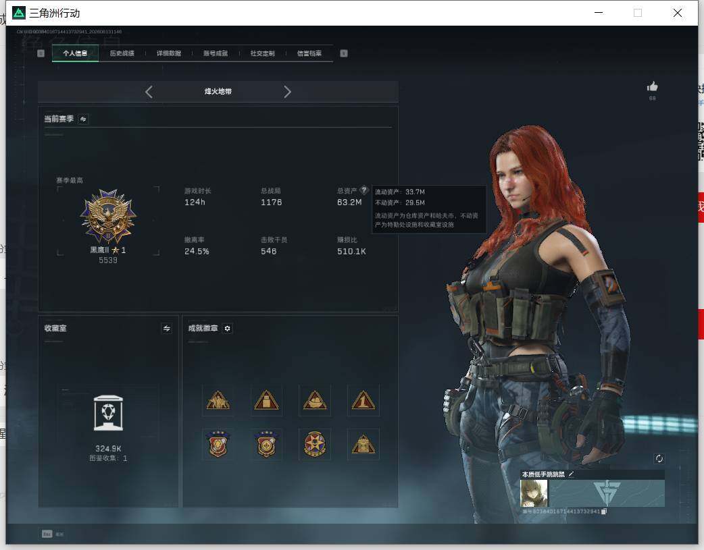Click the rotate character model icon
Viewport: 704px width, 550px height.
coord(659,458)
